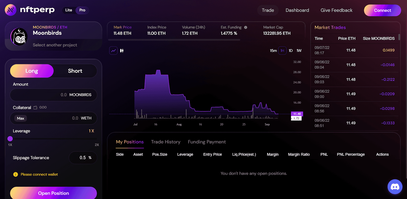Focus the Amount MOONBIRDS input field
This screenshot has width=407, height=199.
(x=53, y=95)
